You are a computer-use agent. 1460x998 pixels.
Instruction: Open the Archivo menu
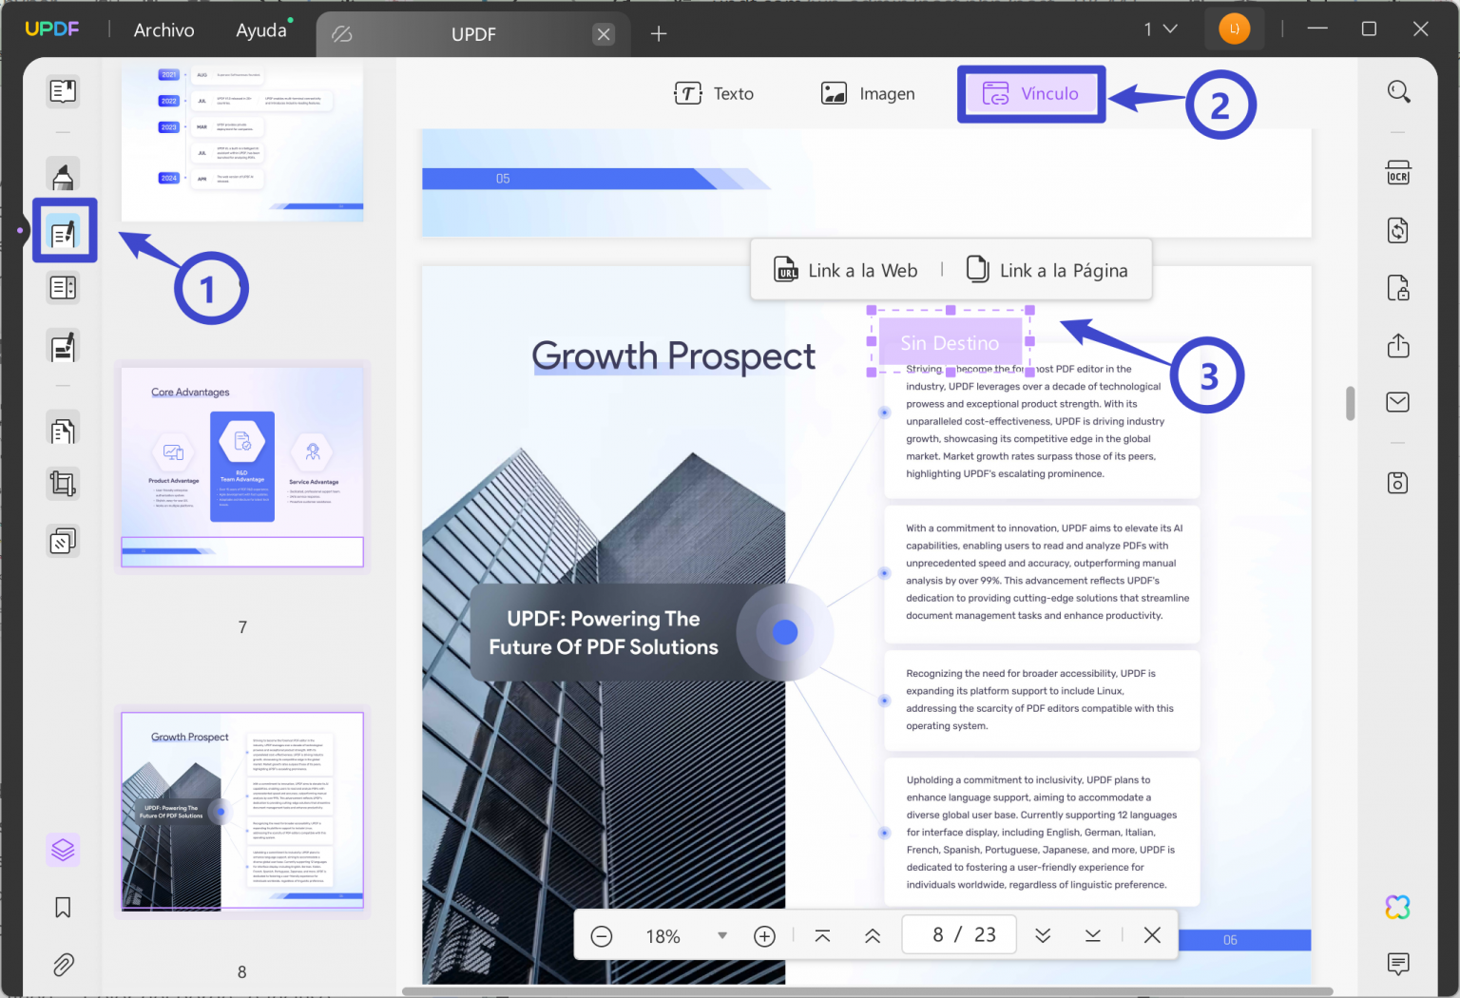click(163, 29)
